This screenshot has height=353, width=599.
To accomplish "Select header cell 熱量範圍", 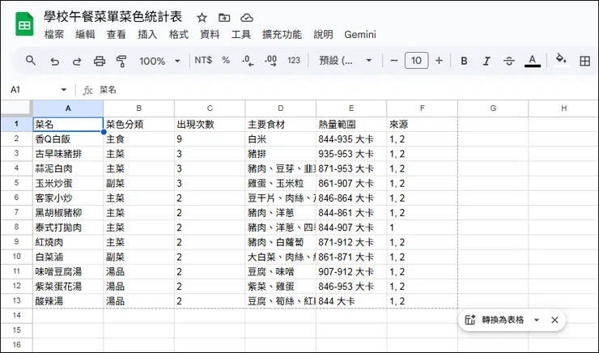I will click(x=351, y=124).
